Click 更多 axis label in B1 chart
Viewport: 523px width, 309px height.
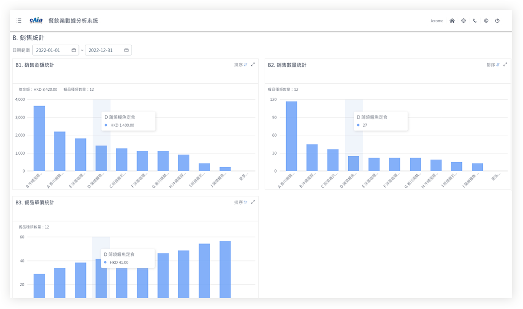pos(243,177)
